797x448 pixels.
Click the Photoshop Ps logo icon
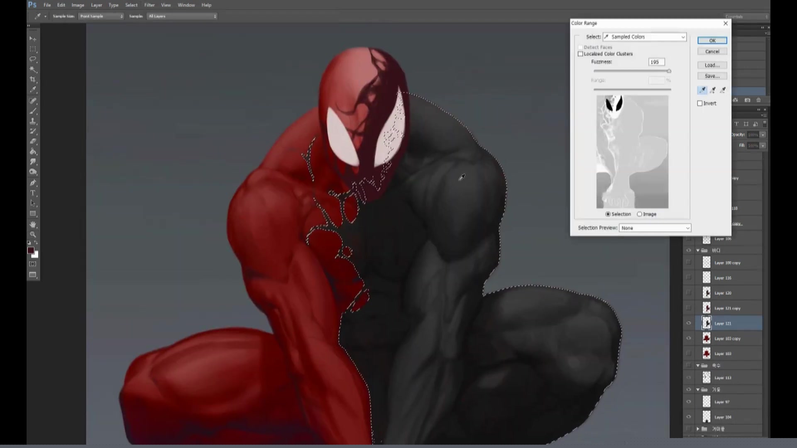[32, 5]
